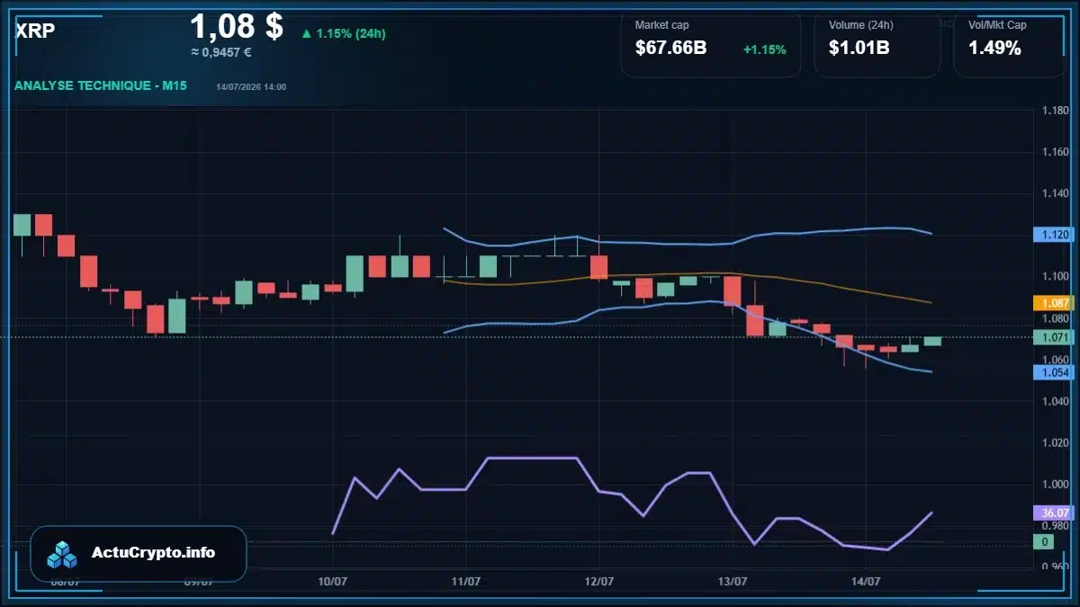Click the 1.000 price axis label
This screenshot has width=1080, height=607.
pos(1054,484)
